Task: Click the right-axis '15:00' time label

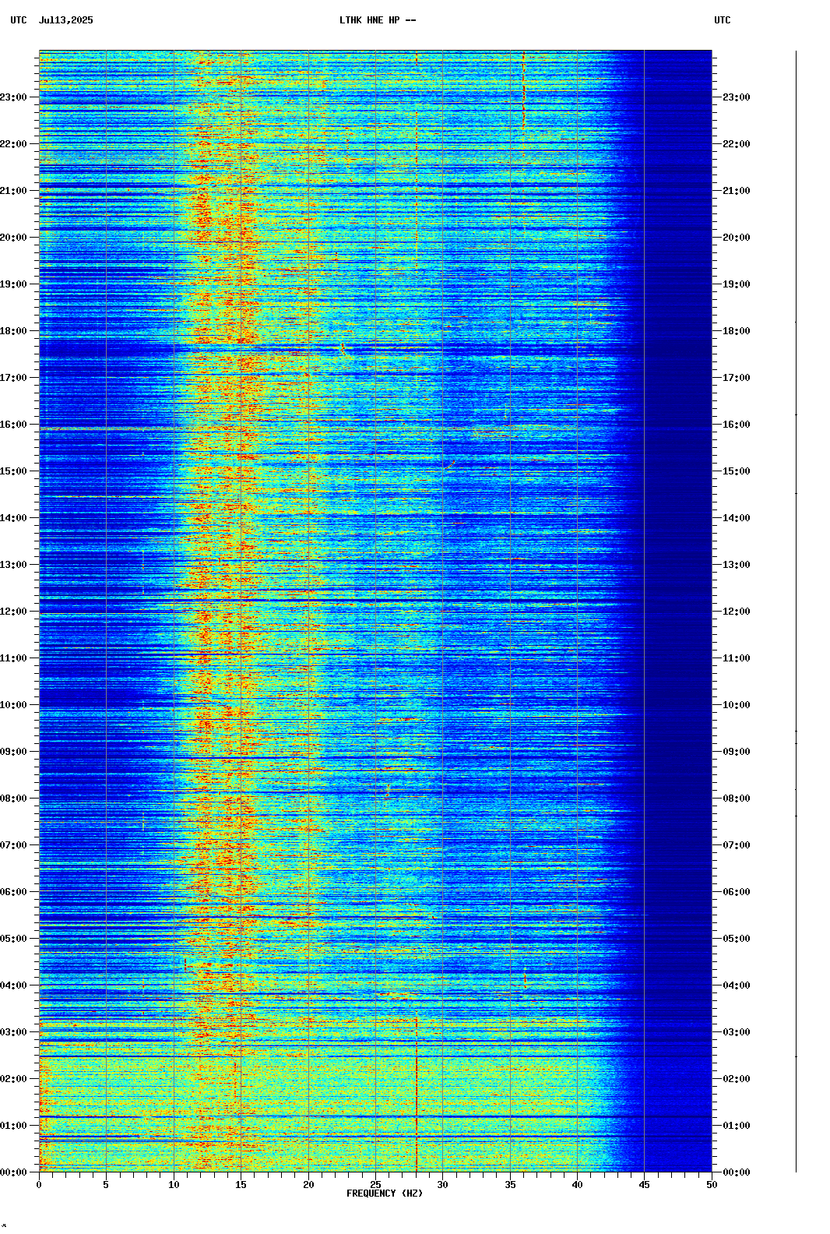Action: (737, 471)
